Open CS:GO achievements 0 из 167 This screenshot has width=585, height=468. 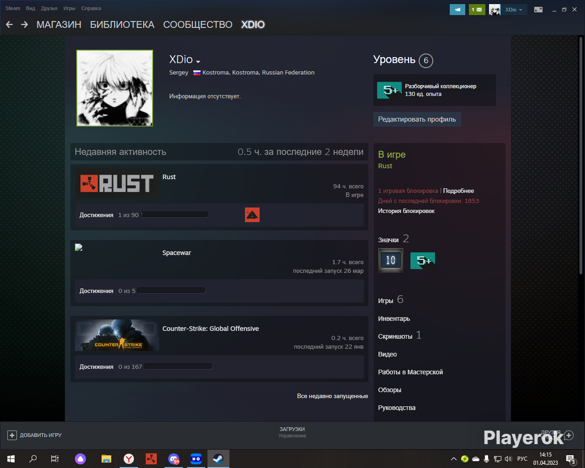click(x=110, y=366)
